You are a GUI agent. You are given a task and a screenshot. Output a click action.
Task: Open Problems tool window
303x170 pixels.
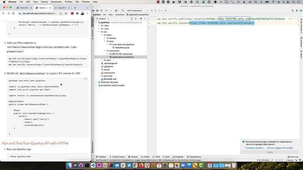pyautogui.click(x=101, y=157)
